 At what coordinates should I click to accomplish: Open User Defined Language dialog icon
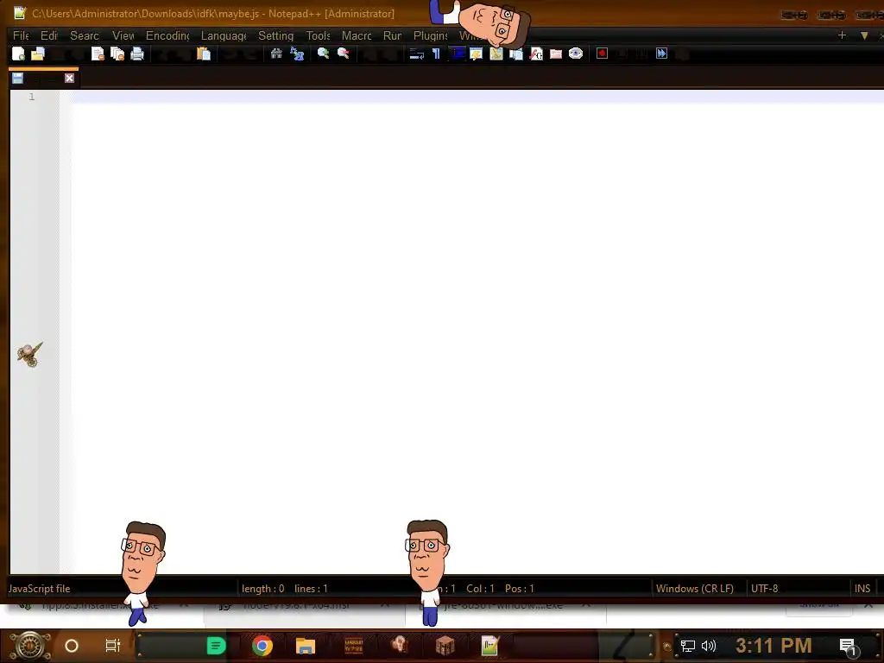[477, 54]
